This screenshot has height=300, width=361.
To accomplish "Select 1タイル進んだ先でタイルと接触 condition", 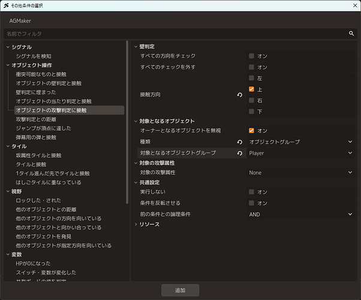I will click(x=53, y=173).
